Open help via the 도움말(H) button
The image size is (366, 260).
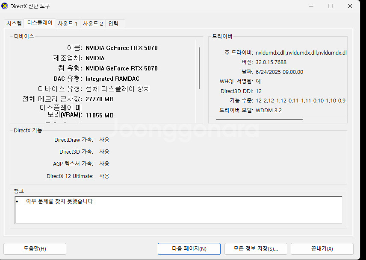click(x=35, y=248)
